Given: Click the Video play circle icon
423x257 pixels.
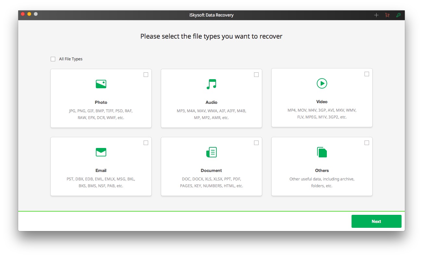Looking at the screenshot, I should tap(322, 83).
